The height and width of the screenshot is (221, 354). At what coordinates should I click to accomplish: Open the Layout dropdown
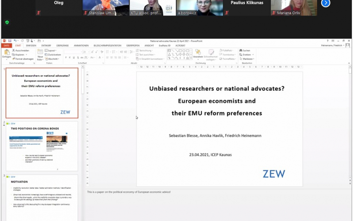click(x=50, y=50)
